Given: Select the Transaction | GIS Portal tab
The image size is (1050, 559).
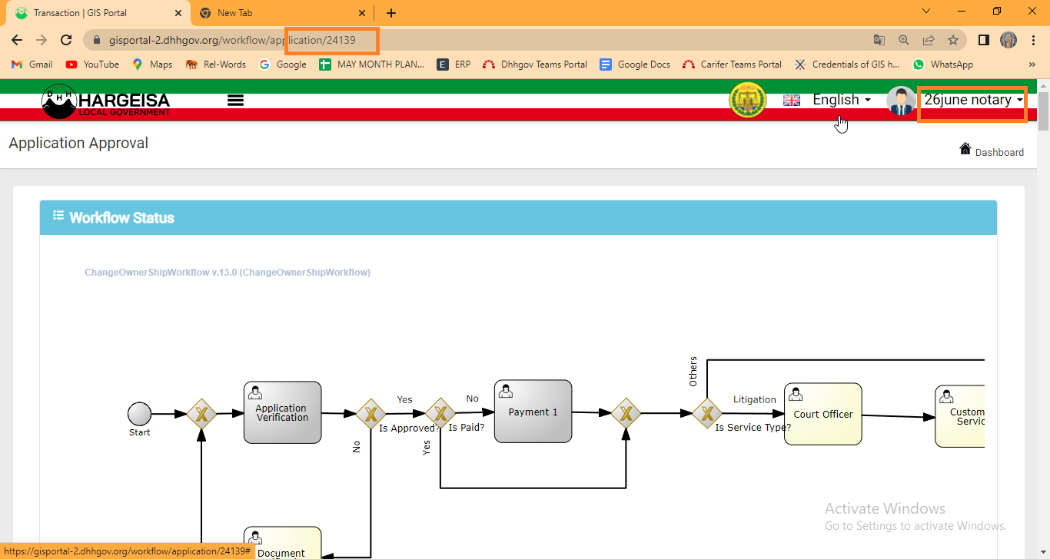Looking at the screenshot, I should 96,13.
